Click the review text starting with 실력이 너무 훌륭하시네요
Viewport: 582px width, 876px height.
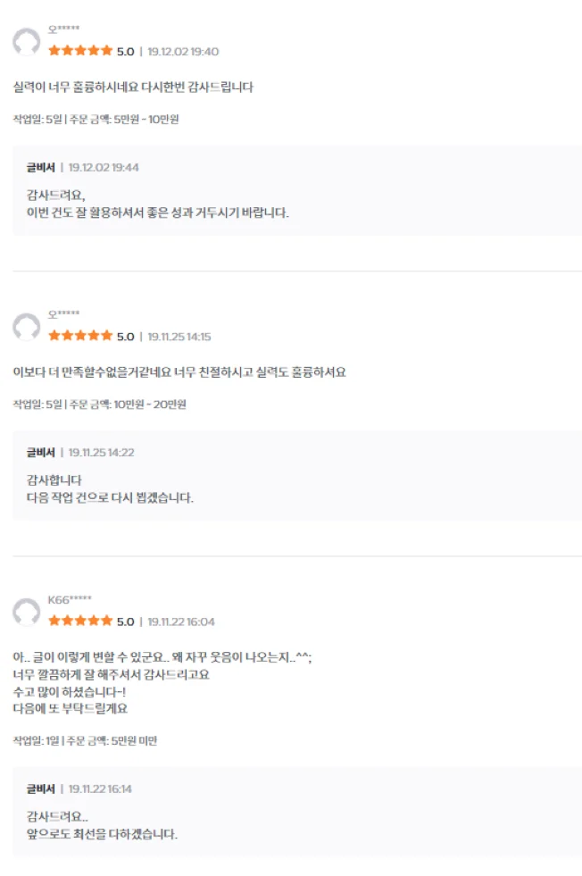134,87
